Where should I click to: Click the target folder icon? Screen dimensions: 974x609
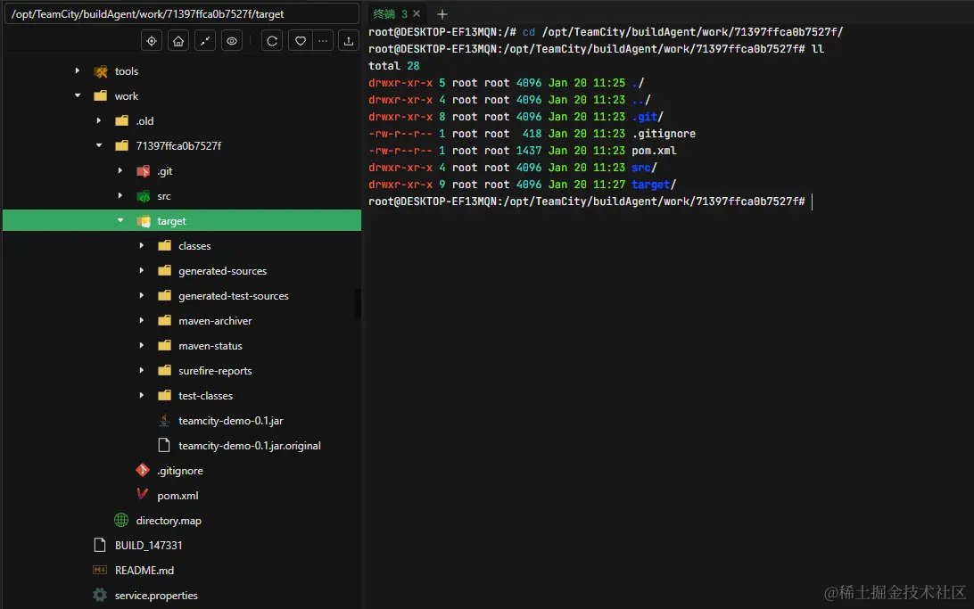coord(144,221)
